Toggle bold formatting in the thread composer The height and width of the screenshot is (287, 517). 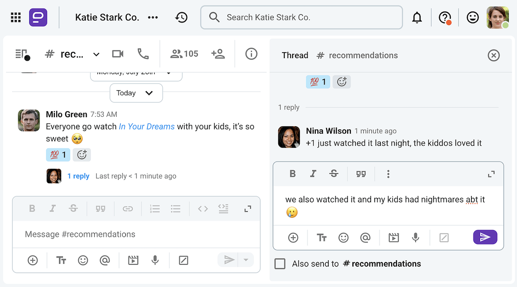tap(293, 174)
